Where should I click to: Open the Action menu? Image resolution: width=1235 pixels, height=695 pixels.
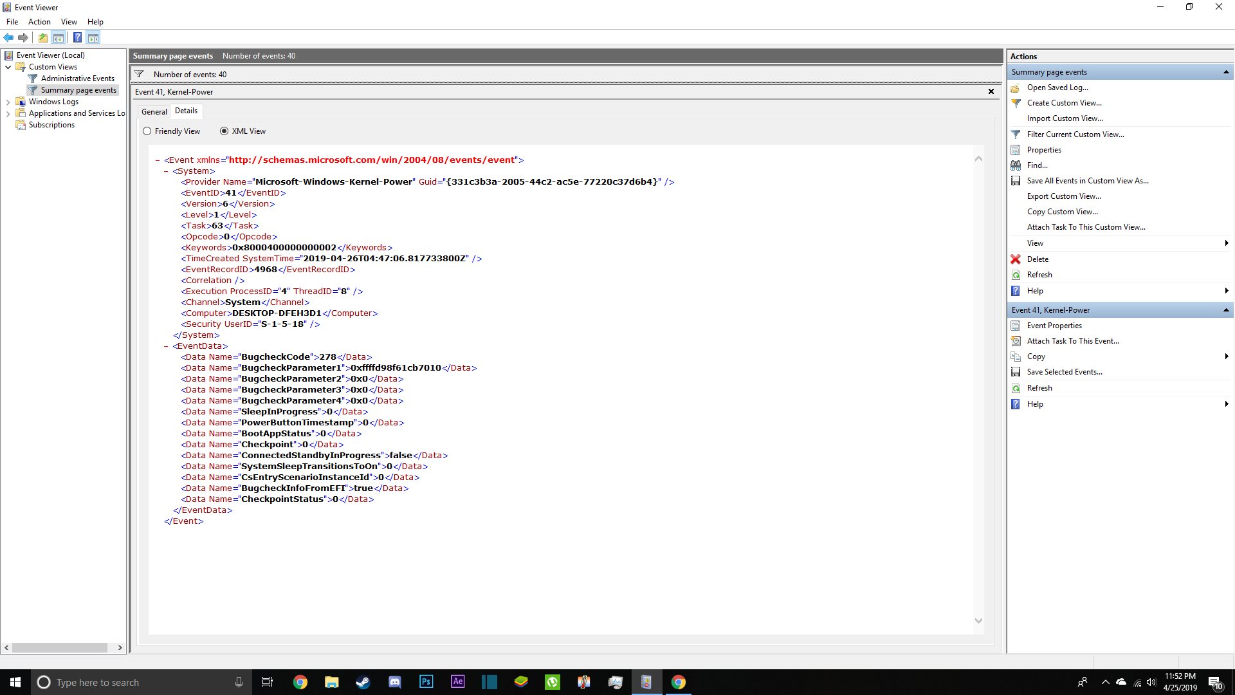pyautogui.click(x=39, y=22)
